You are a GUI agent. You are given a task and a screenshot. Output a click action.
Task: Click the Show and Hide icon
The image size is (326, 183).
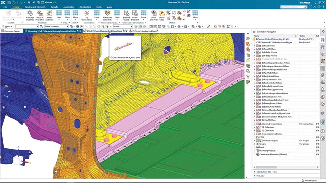(154, 16)
